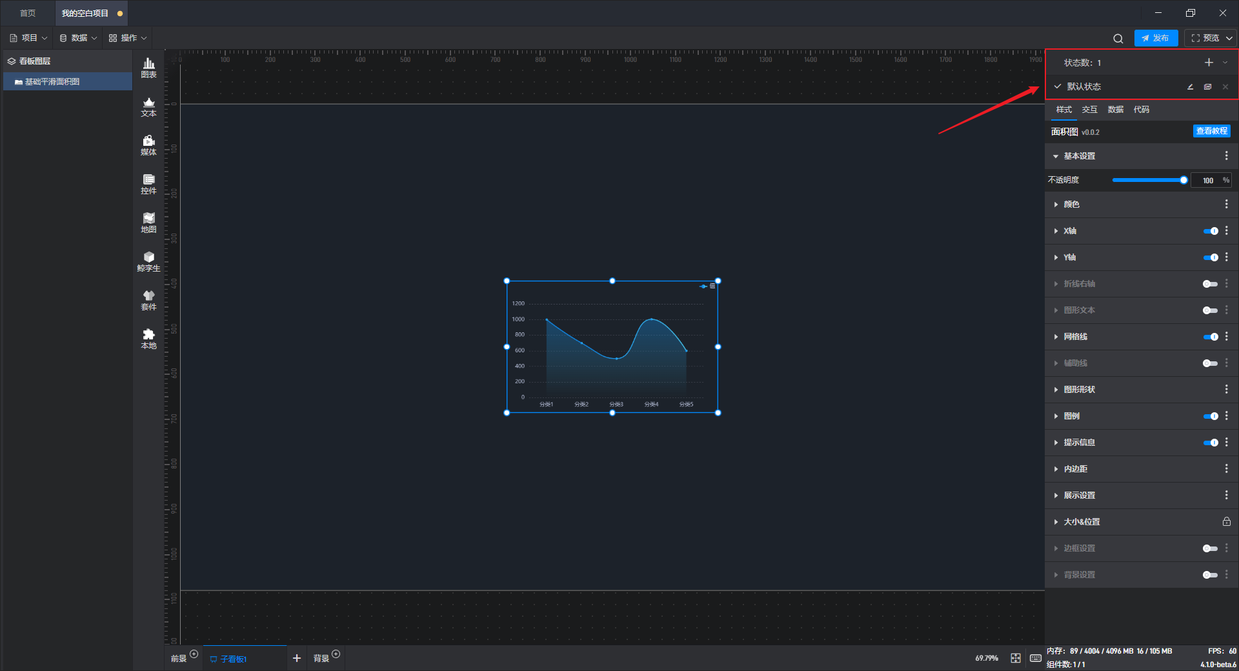The image size is (1239, 671).
Task: Open the 数据 dropdown menu
Action: click(x=78, y=38)
